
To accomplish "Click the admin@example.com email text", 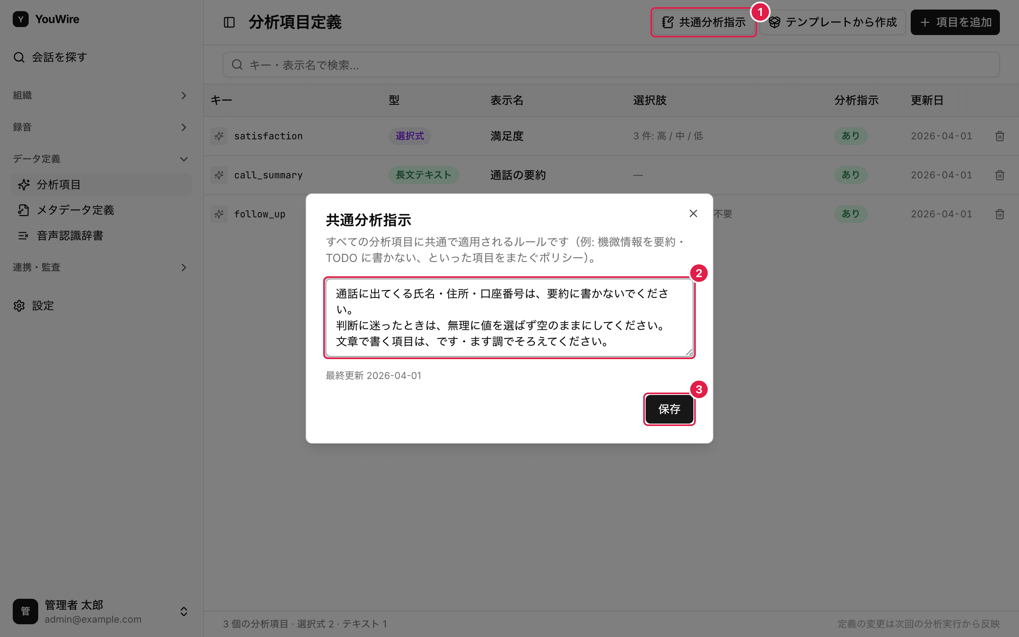I will tap(93, 619).
